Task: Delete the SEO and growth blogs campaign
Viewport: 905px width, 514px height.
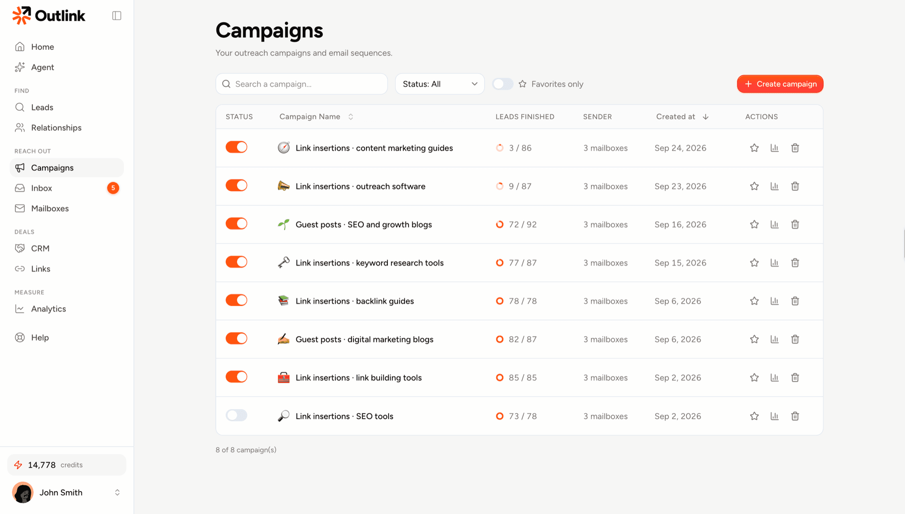Action: pos(795,224)
